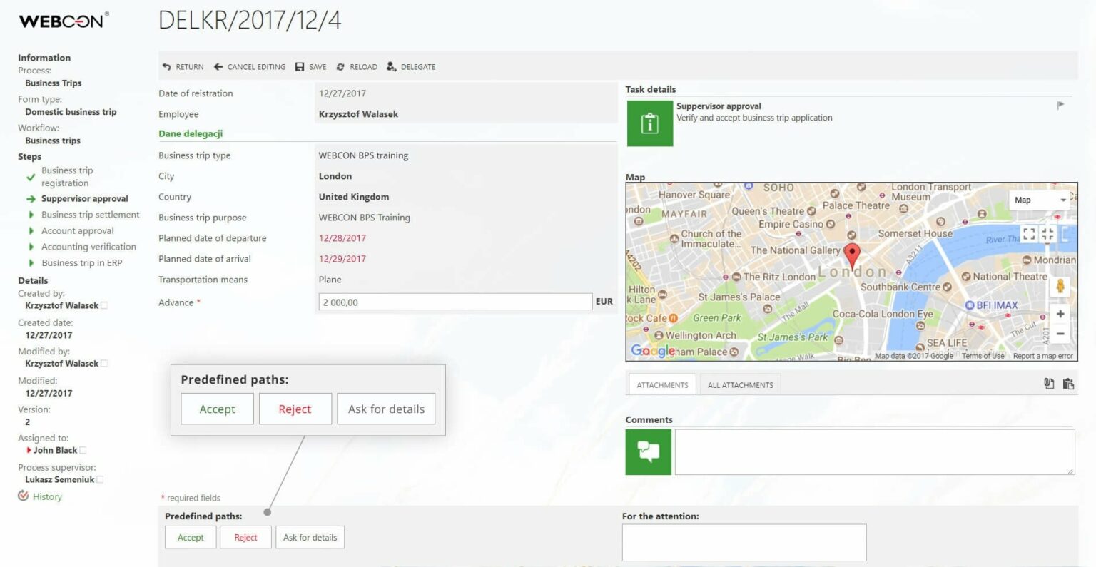Click the red London map pin

[x=852, y=255]
